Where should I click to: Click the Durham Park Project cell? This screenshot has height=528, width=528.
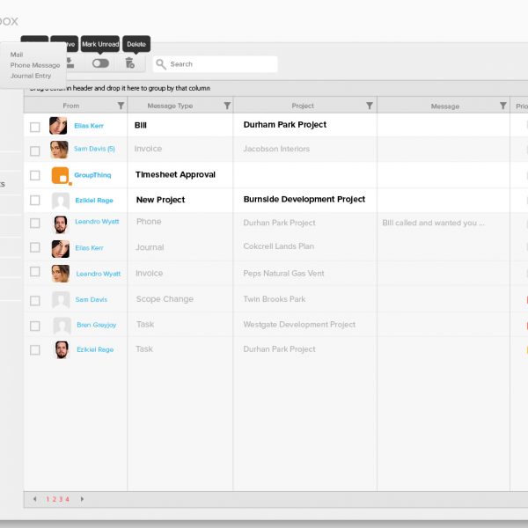[285, 125]
